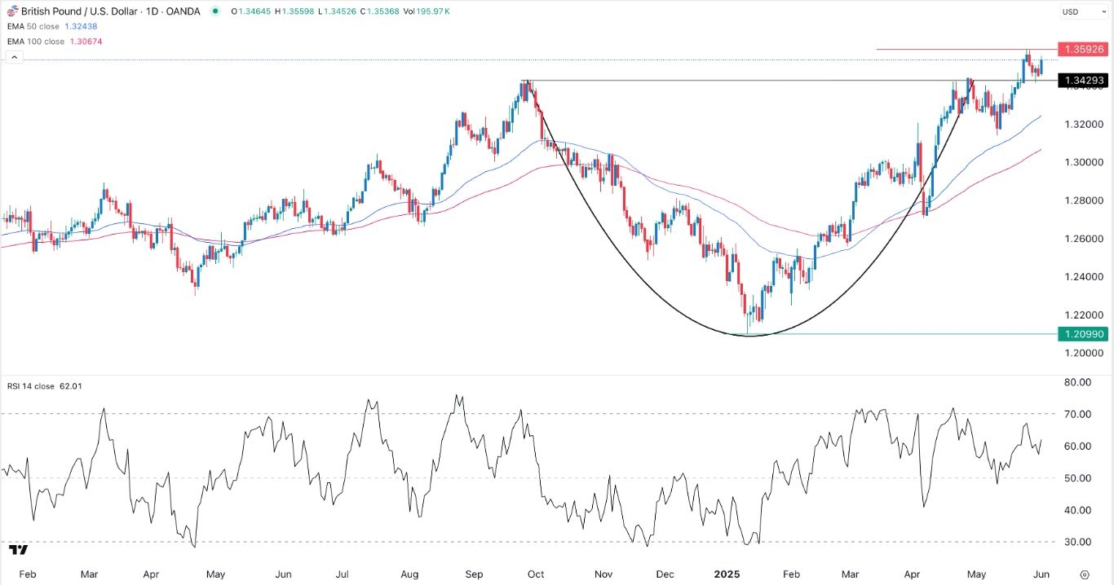Open chart settings gear in bottom-right corner
Image resolution: width=1114 pixels, height=585 pixels.
pyautogui.click(x=1084, y=574)
